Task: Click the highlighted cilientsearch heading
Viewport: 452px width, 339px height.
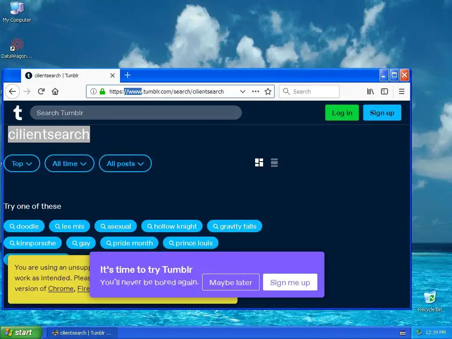Action: tap(49, 134)
